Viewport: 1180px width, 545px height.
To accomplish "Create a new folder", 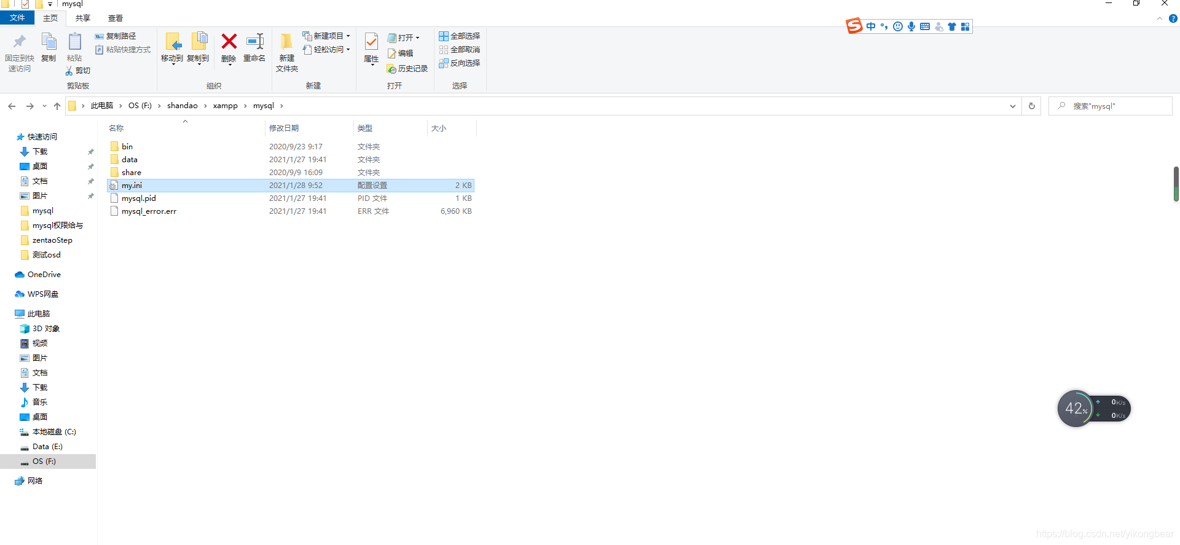I will coord(287,53).
